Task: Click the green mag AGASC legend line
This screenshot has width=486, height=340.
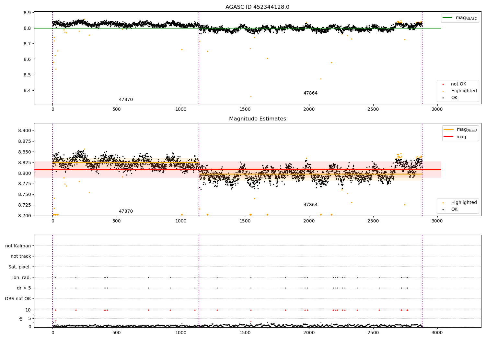Action: (x=447, y=18)
